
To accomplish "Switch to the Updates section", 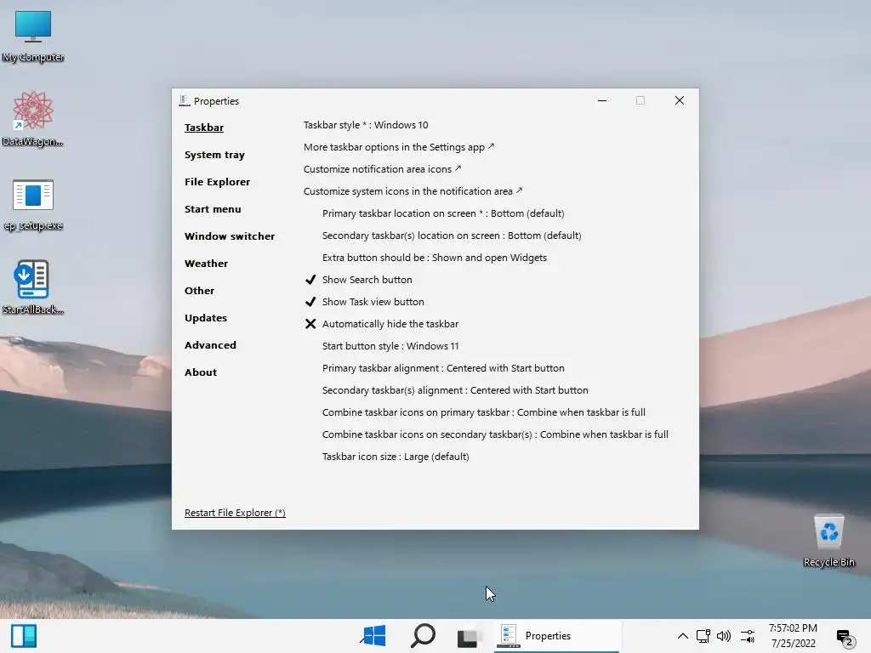I will tap(206, 318).
